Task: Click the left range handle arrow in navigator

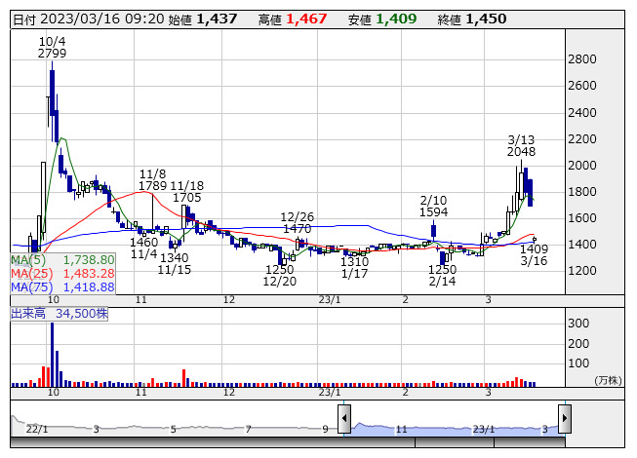Action: click(344, 419)
